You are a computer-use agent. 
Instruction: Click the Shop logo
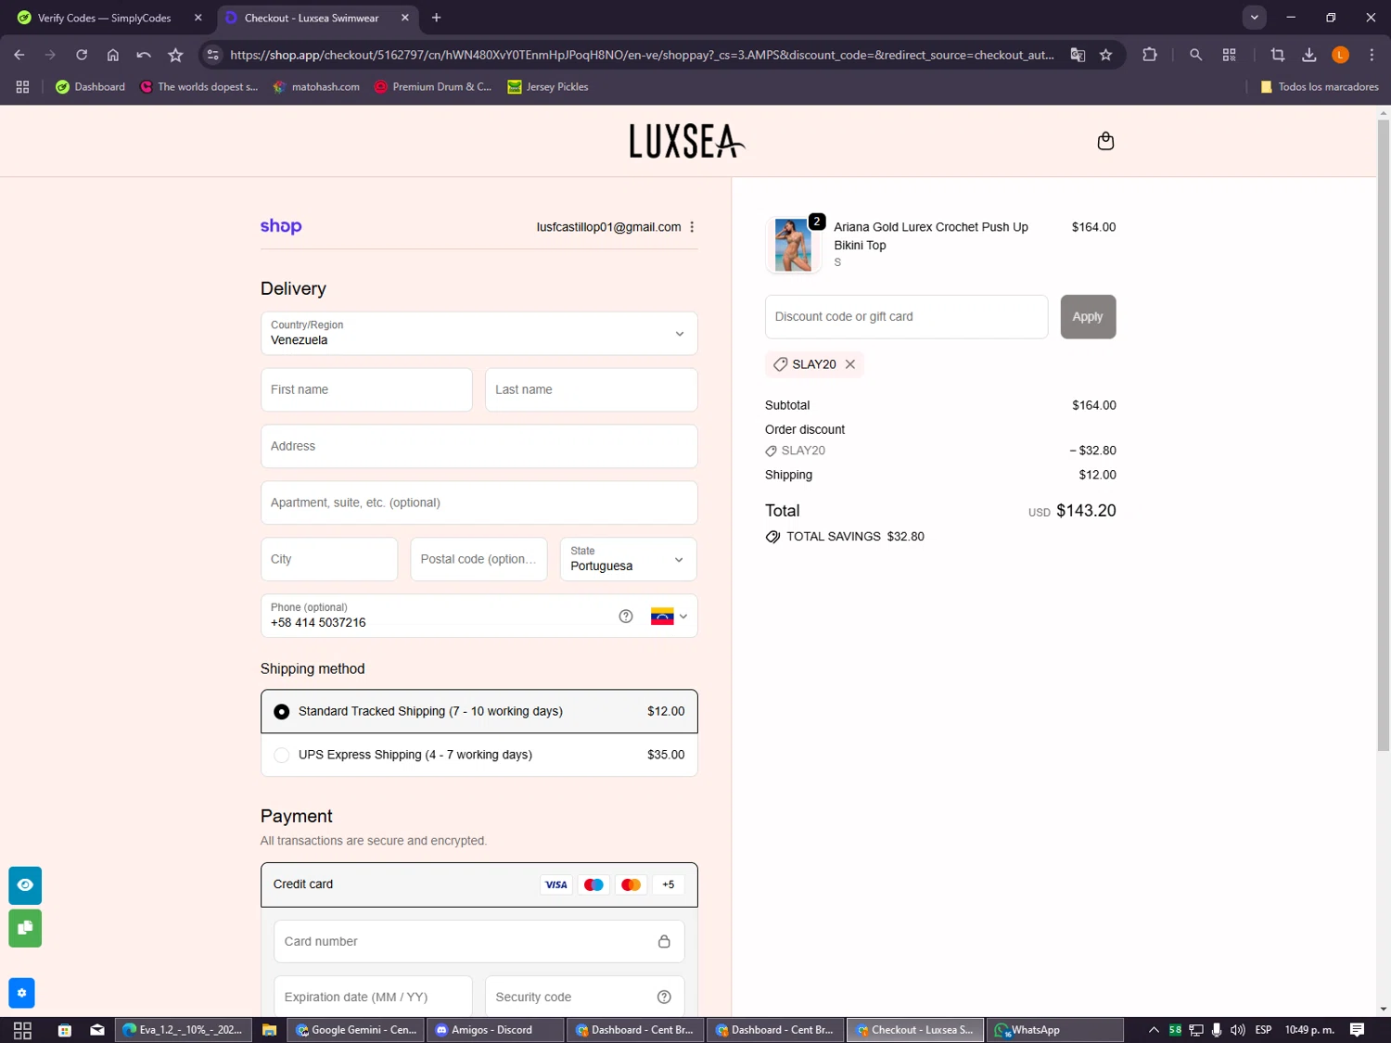pyautogui.click(x=281, y=226)
